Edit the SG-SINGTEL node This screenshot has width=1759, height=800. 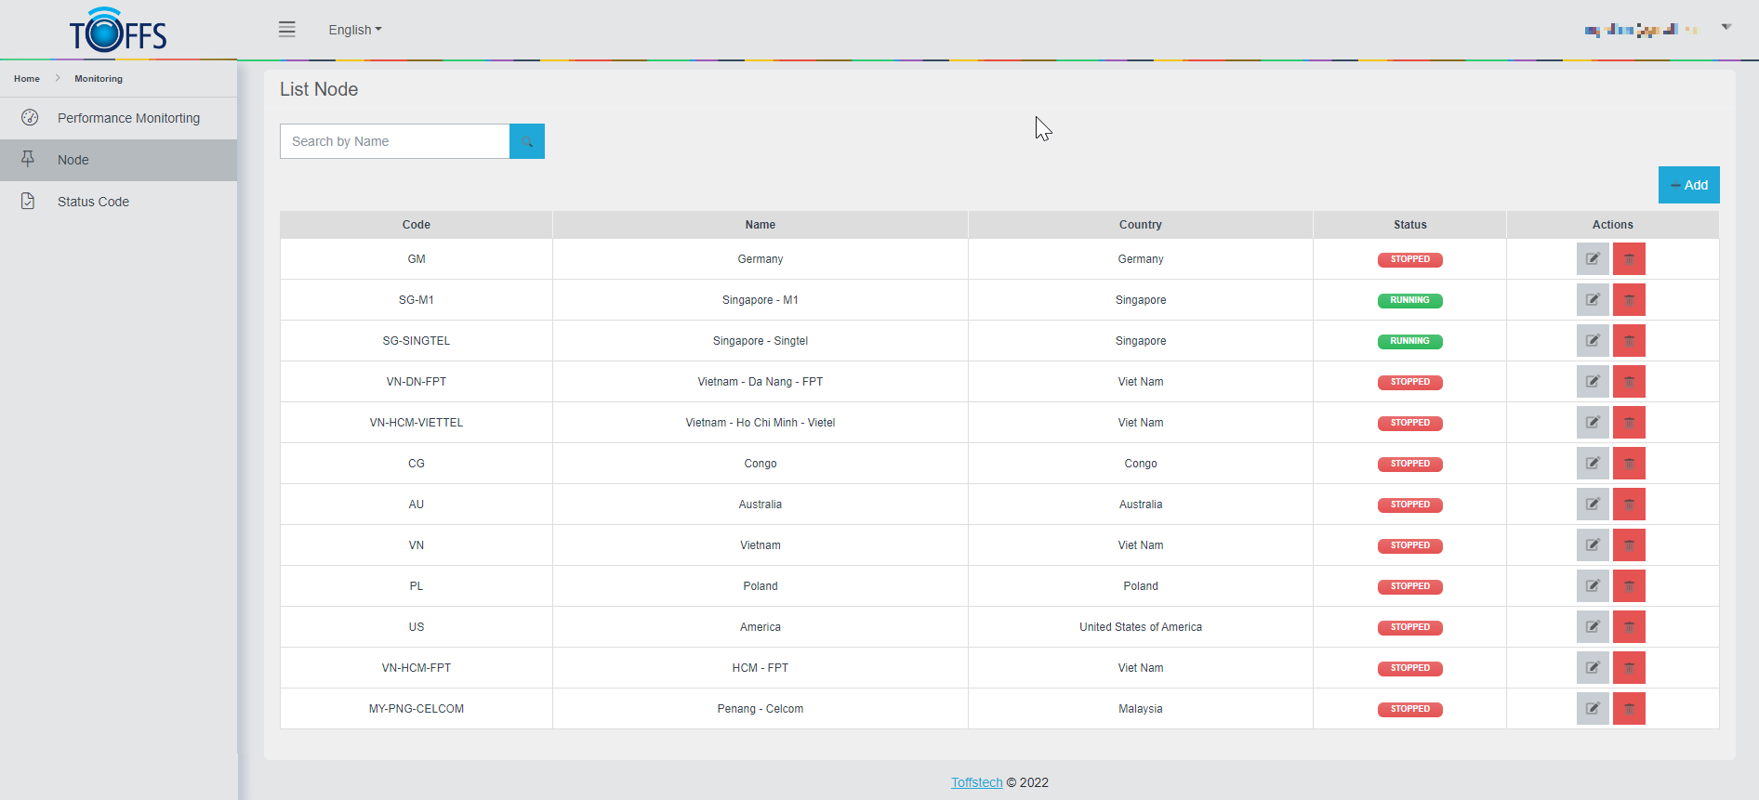point(1592,341)
